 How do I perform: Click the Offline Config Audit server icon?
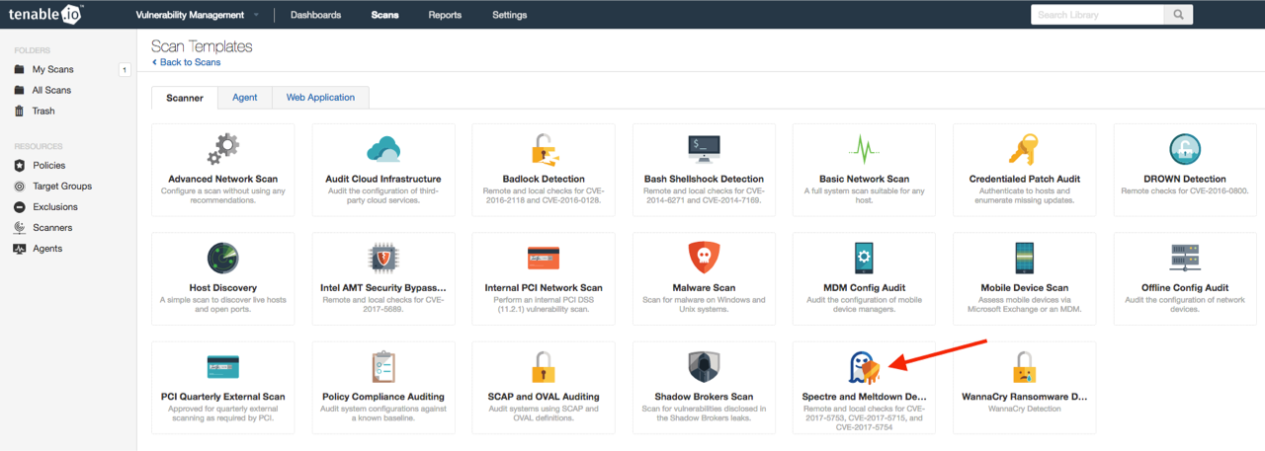click(x=1184, y=259)
